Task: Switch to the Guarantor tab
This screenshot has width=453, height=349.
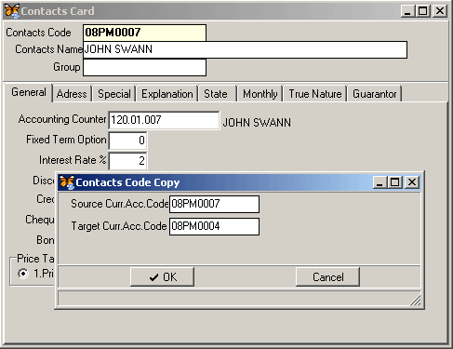Action: click(x=375, y=94)
